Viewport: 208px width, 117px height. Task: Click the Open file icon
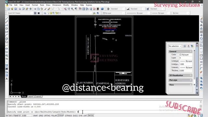12,9
